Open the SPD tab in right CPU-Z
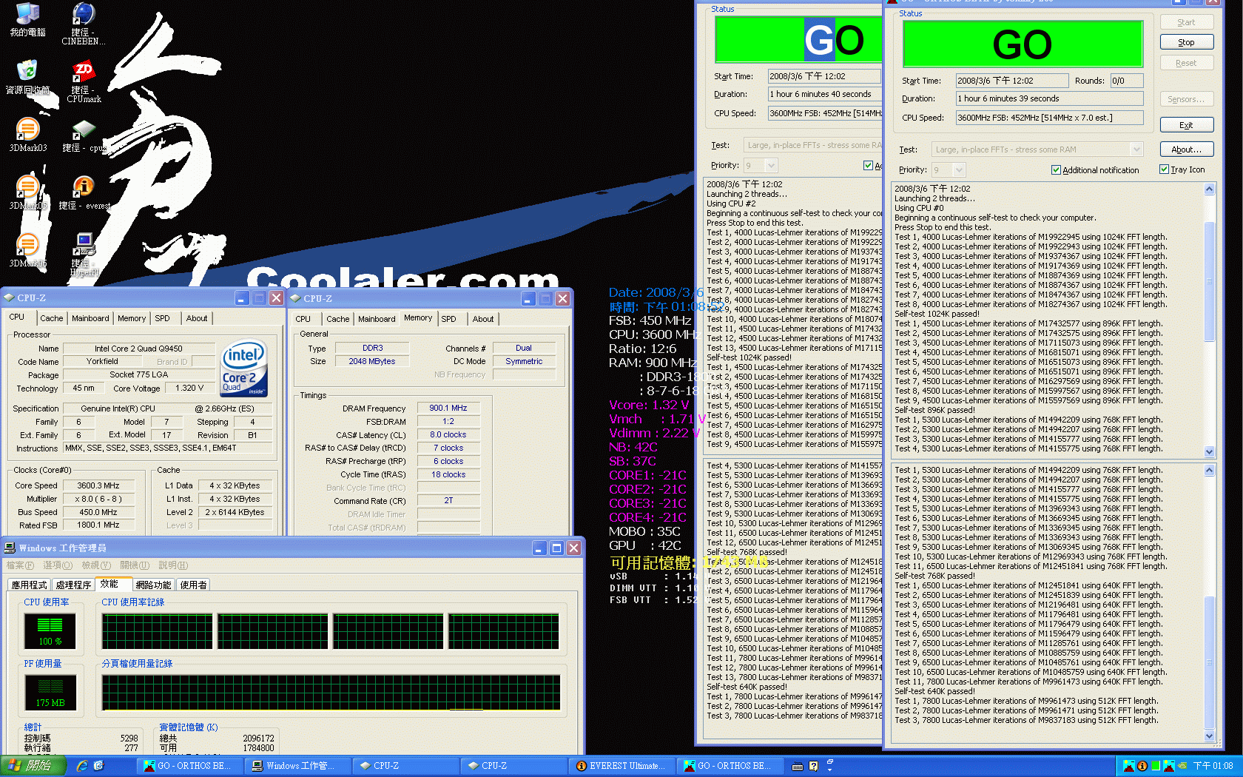Viewport: 1243px width, 777px height. 448,319
